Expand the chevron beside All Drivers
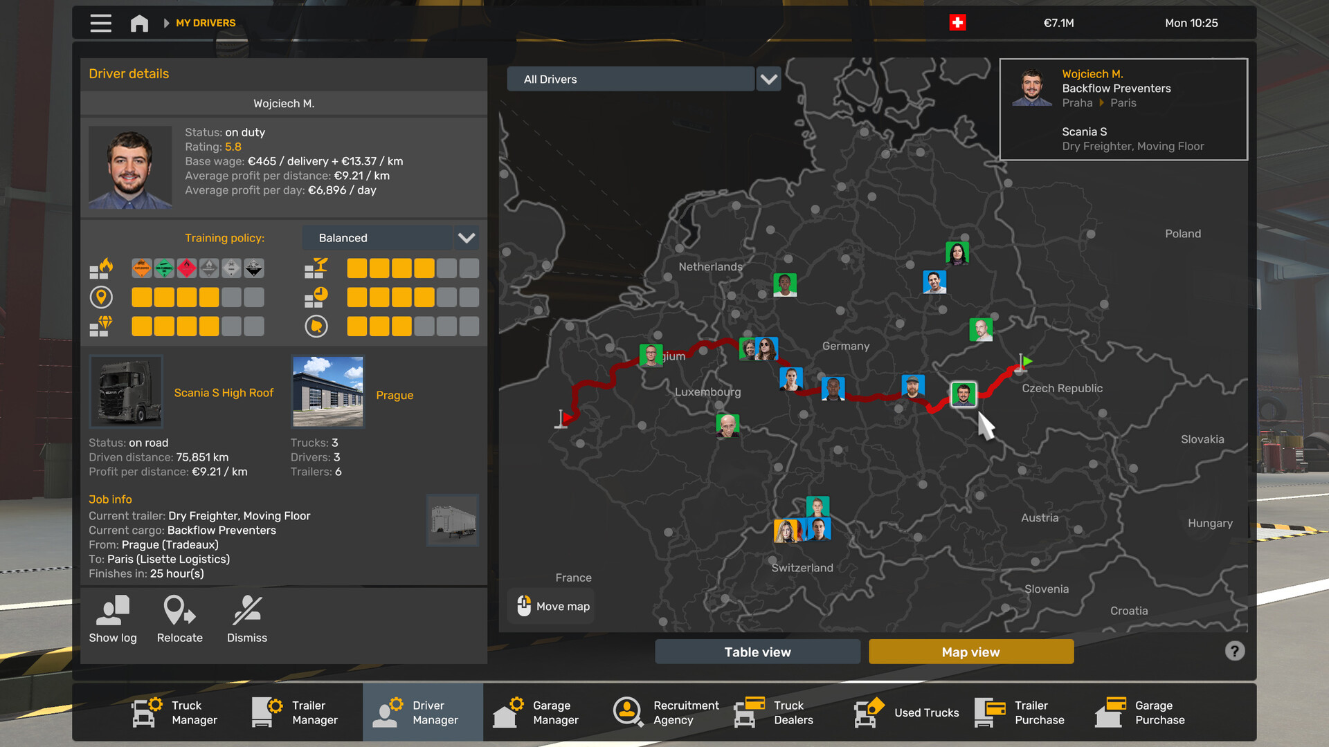The width and height of the screenshot is (1329, 747). [x=768, y=79]
